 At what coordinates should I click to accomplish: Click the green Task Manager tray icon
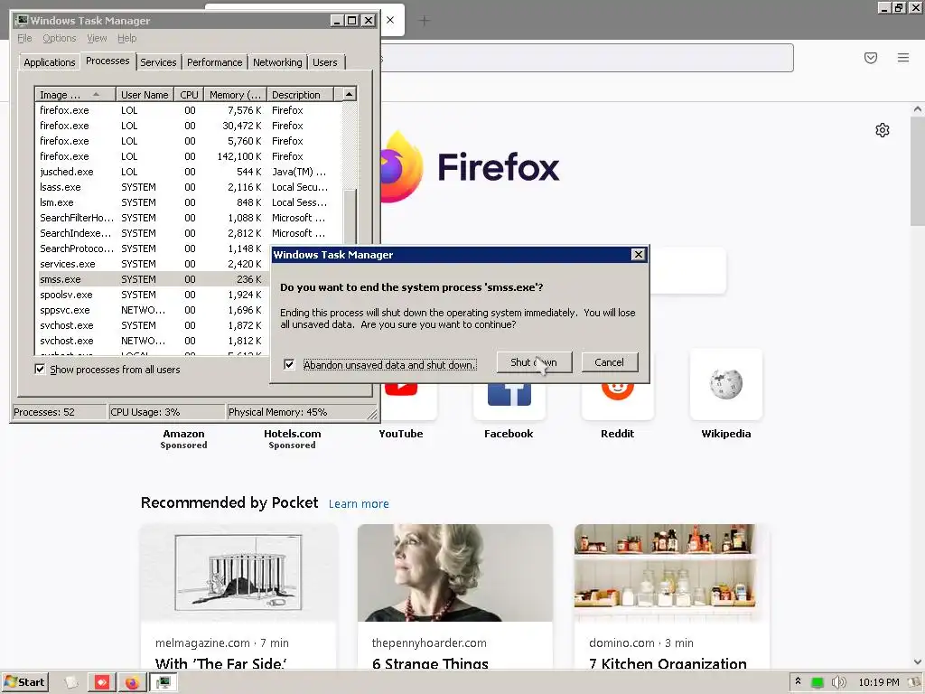coord(817,683)
